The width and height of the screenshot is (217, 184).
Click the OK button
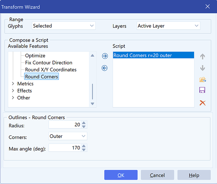[x=121, y=175]
